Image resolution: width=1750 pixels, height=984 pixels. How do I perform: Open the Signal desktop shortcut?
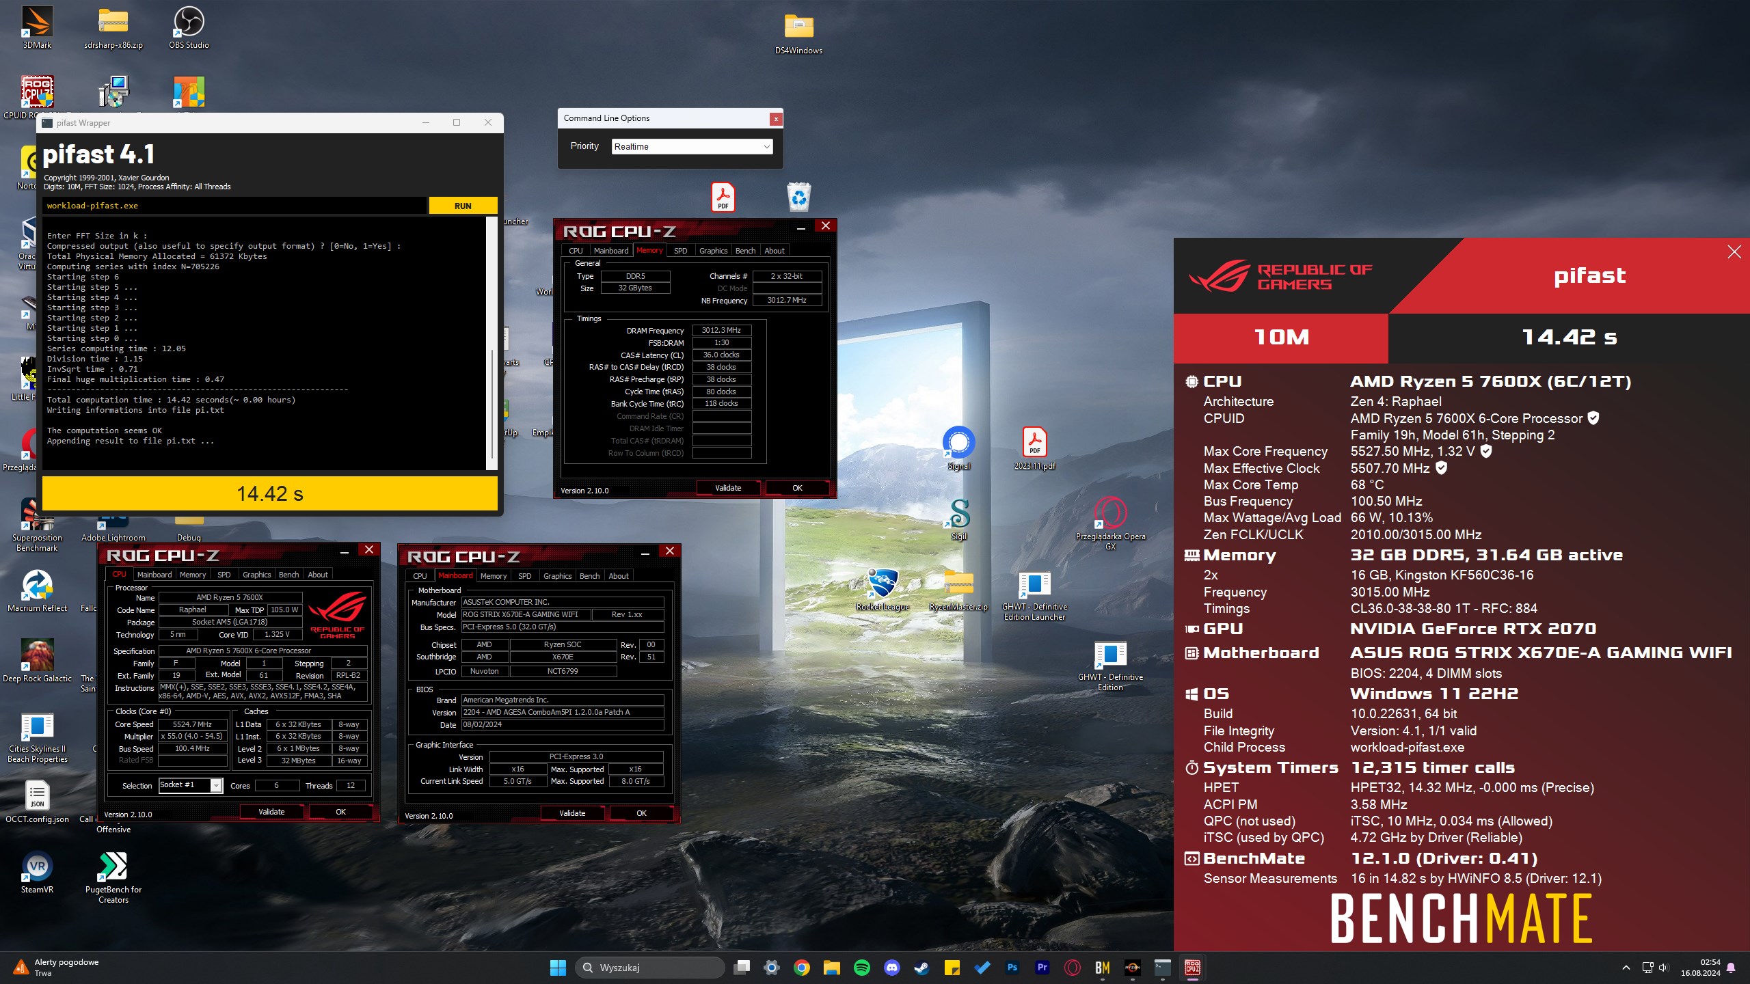958,448
